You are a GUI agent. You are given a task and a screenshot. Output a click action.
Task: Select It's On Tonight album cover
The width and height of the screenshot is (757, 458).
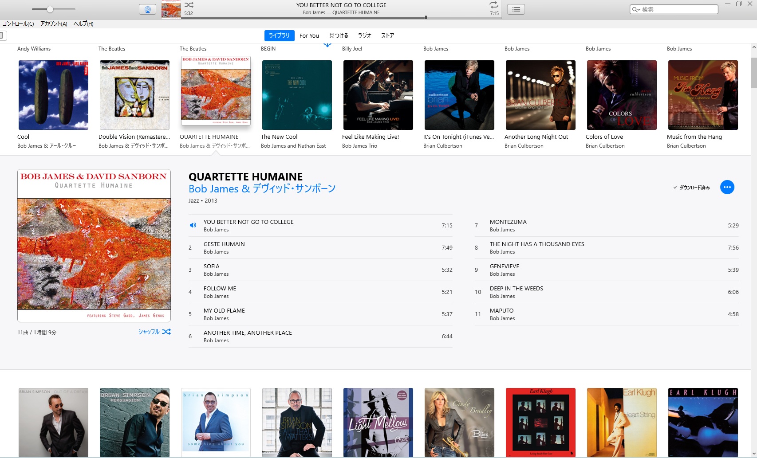pos(459,95)
